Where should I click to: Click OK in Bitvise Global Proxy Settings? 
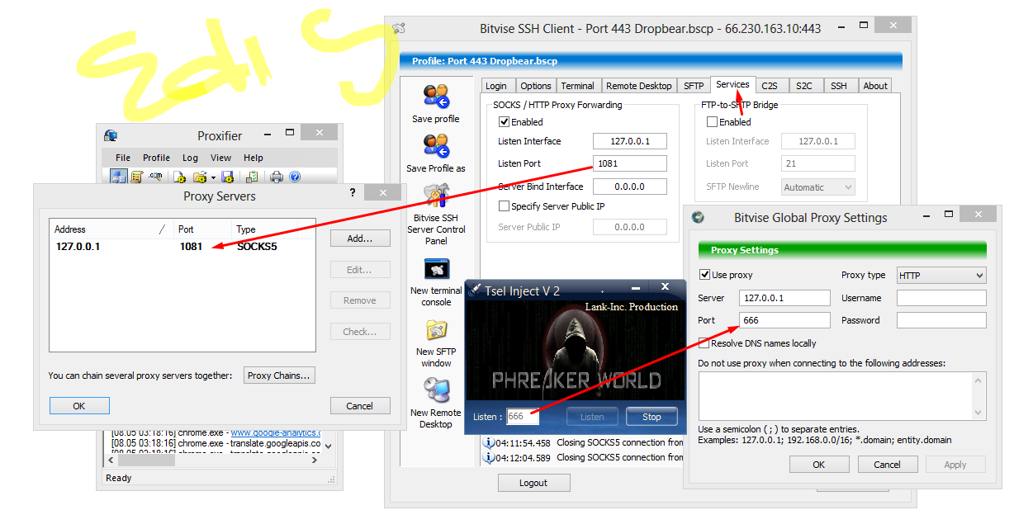[818, 465]
